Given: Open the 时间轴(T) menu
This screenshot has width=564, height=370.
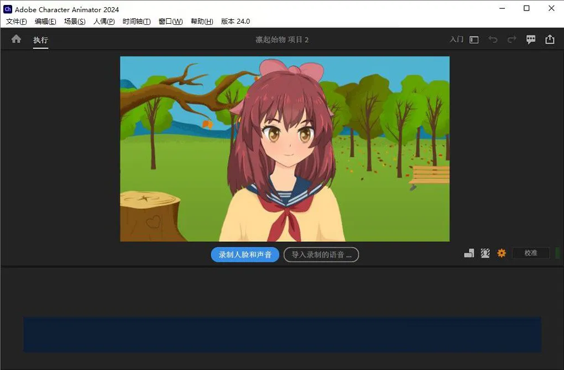Looking at the screenshot, I should pyautogui.click(x=137, y=22).
